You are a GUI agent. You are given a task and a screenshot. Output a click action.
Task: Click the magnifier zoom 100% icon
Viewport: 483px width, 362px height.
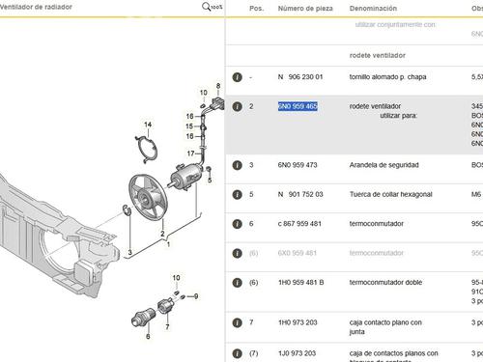tap(212, 7)
